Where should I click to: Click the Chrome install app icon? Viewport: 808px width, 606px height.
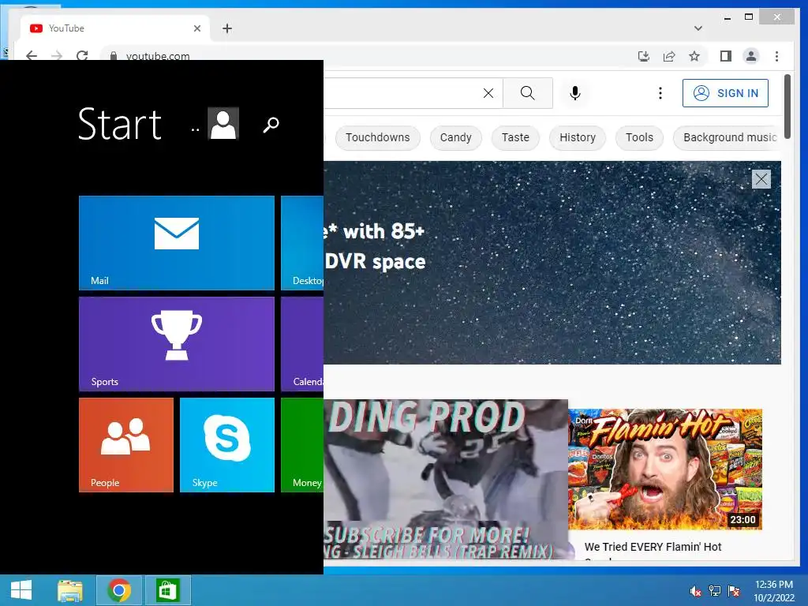[644, 56]
